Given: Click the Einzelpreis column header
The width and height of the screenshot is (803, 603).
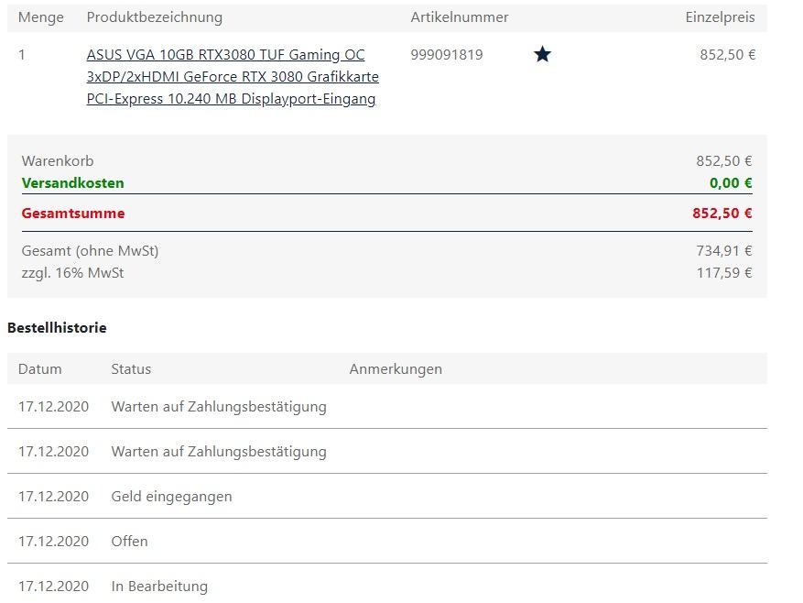Looking at the screenshot, I should point(720,17).
